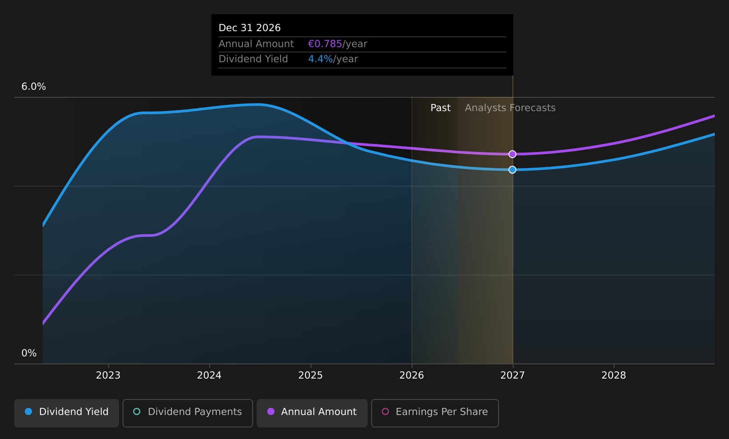
Task: Click the 2025 x-axis label
Action: pos(310,375)
